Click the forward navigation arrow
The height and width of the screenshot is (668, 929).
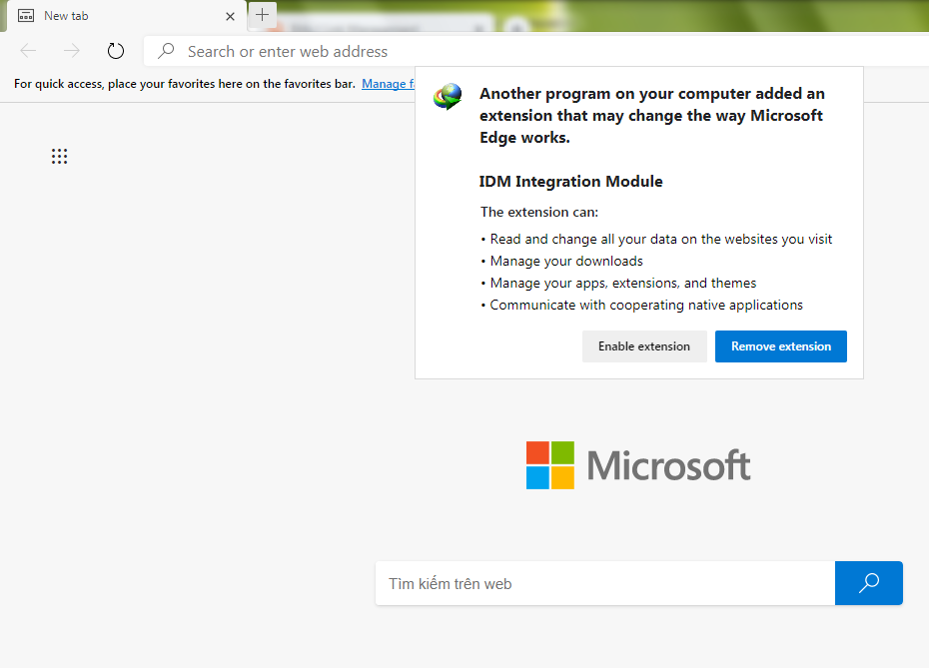pyautogui.click(x=72, y=51)
